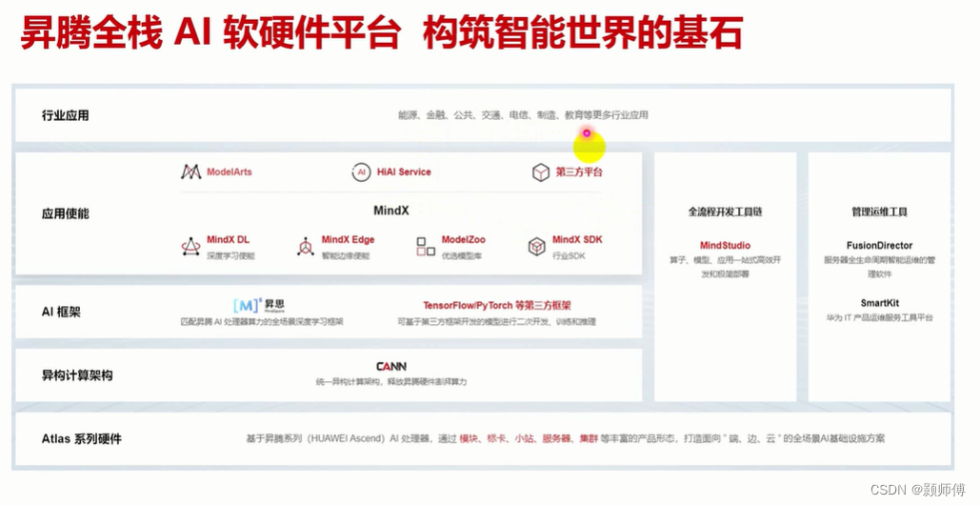Click the 全流程开发工具链 heading
The width and height of the screenshot is (980, 506).
point(725,213)
